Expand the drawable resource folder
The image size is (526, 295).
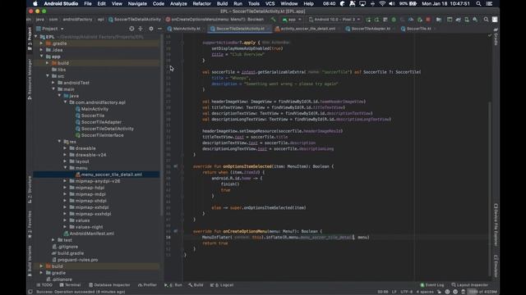point(65,148)
